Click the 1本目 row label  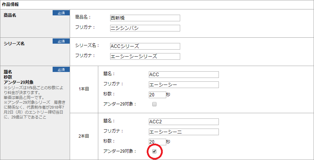click(x=84, y=89)
